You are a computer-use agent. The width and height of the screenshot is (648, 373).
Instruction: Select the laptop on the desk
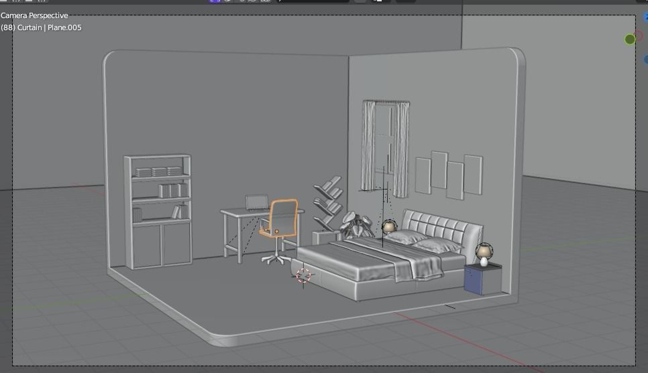click(x=257, y=203)
